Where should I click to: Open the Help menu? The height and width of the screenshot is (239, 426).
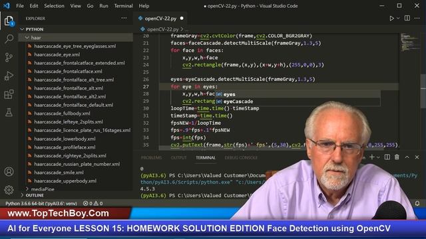coord(144,6)
